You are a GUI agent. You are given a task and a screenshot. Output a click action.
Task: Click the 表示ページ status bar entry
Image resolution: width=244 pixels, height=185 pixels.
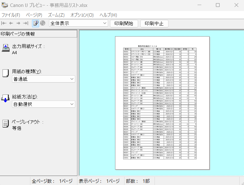(x=99, y=181)
